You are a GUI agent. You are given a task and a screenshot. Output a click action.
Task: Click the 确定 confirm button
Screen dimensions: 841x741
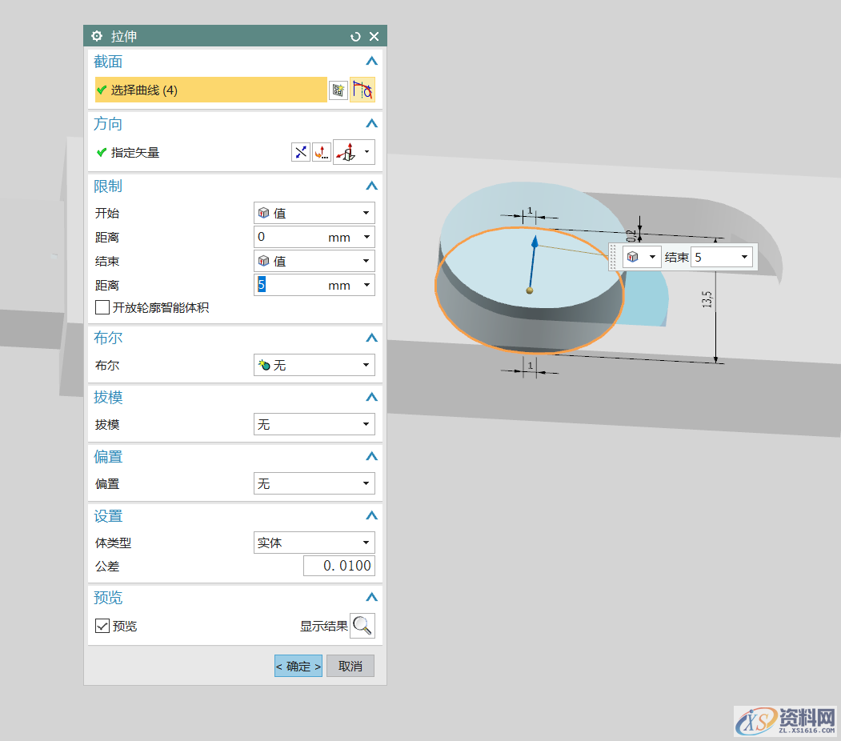[298, 665]
